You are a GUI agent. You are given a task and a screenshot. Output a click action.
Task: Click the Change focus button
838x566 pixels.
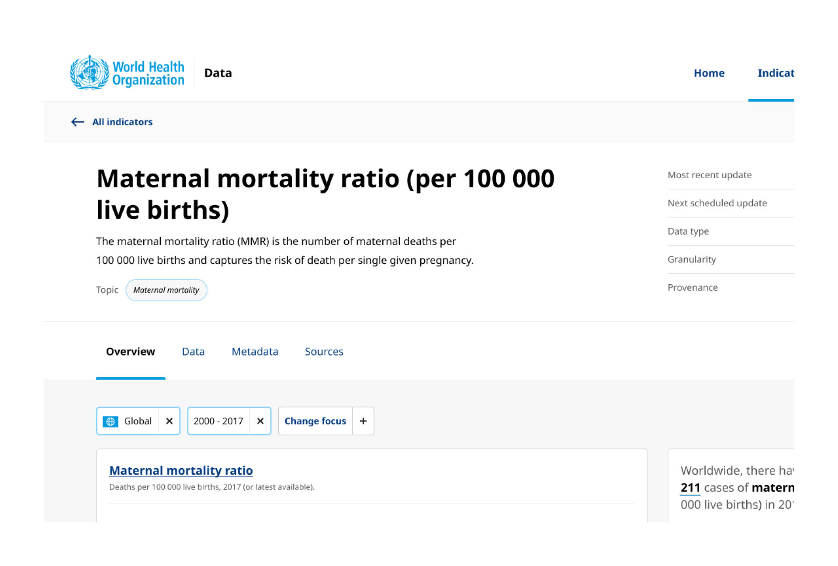click(315, 421)
